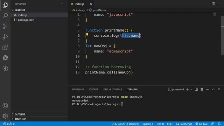Open the Manage gear icon

5,116
